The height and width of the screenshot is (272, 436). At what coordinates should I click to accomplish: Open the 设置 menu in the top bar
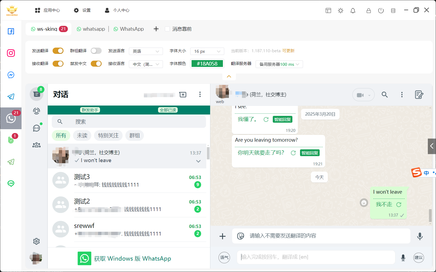(82, 10)
